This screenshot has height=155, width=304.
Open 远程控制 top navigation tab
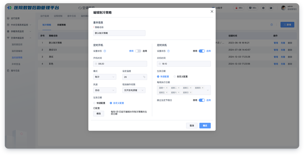tap(58, 16)
